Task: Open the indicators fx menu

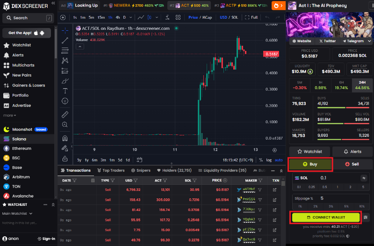Action: (167, 17)
